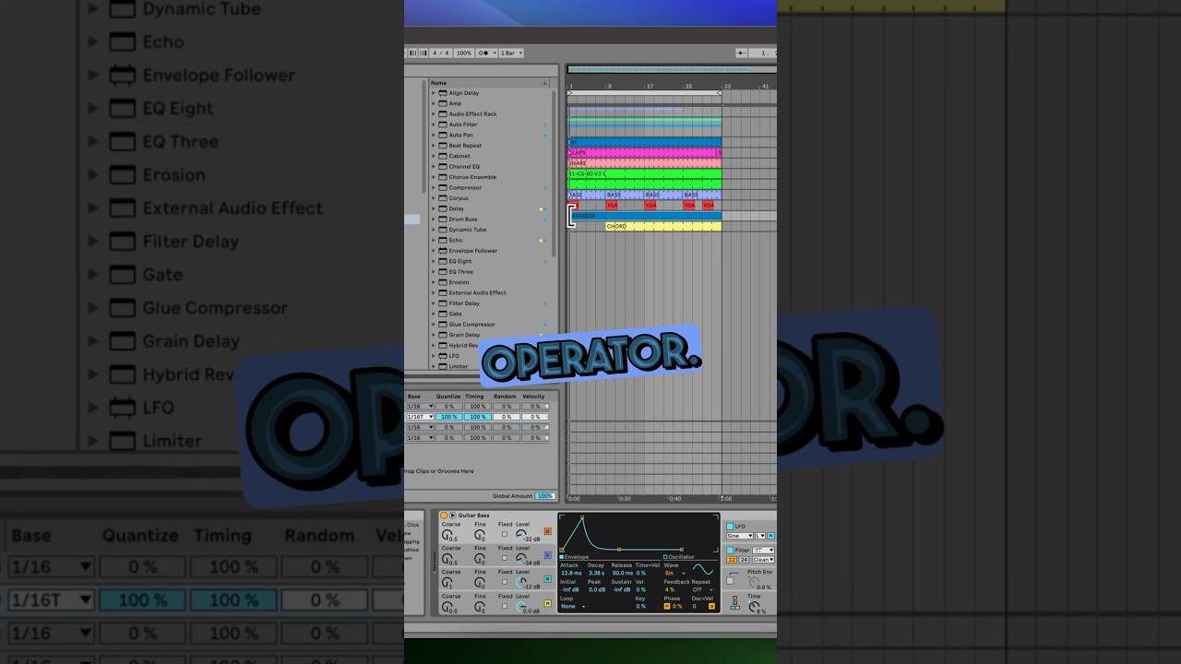
Task: Open the 1/16T groove Base dropdown
Action: [420, 417]
